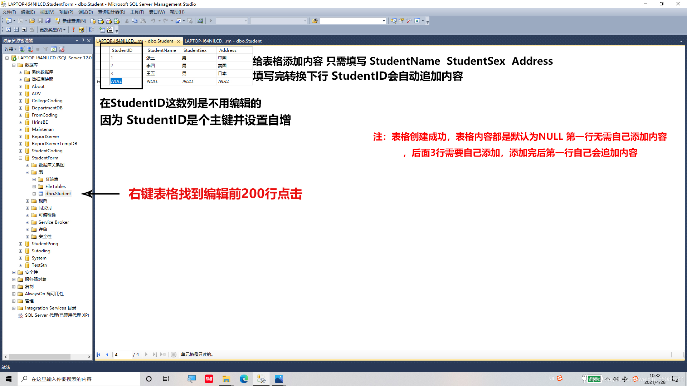
Task: Click the Add Table icon in toolbar
Action: 102,30
